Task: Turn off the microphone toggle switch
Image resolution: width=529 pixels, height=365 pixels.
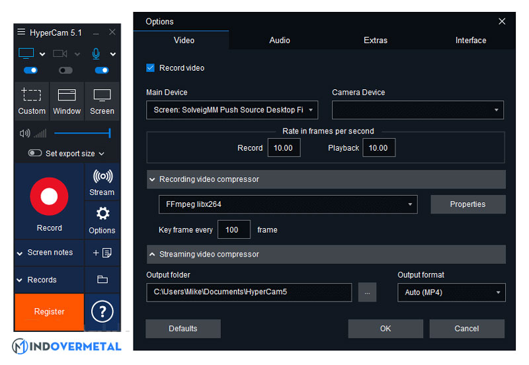Action: click(x=102, y=70)
